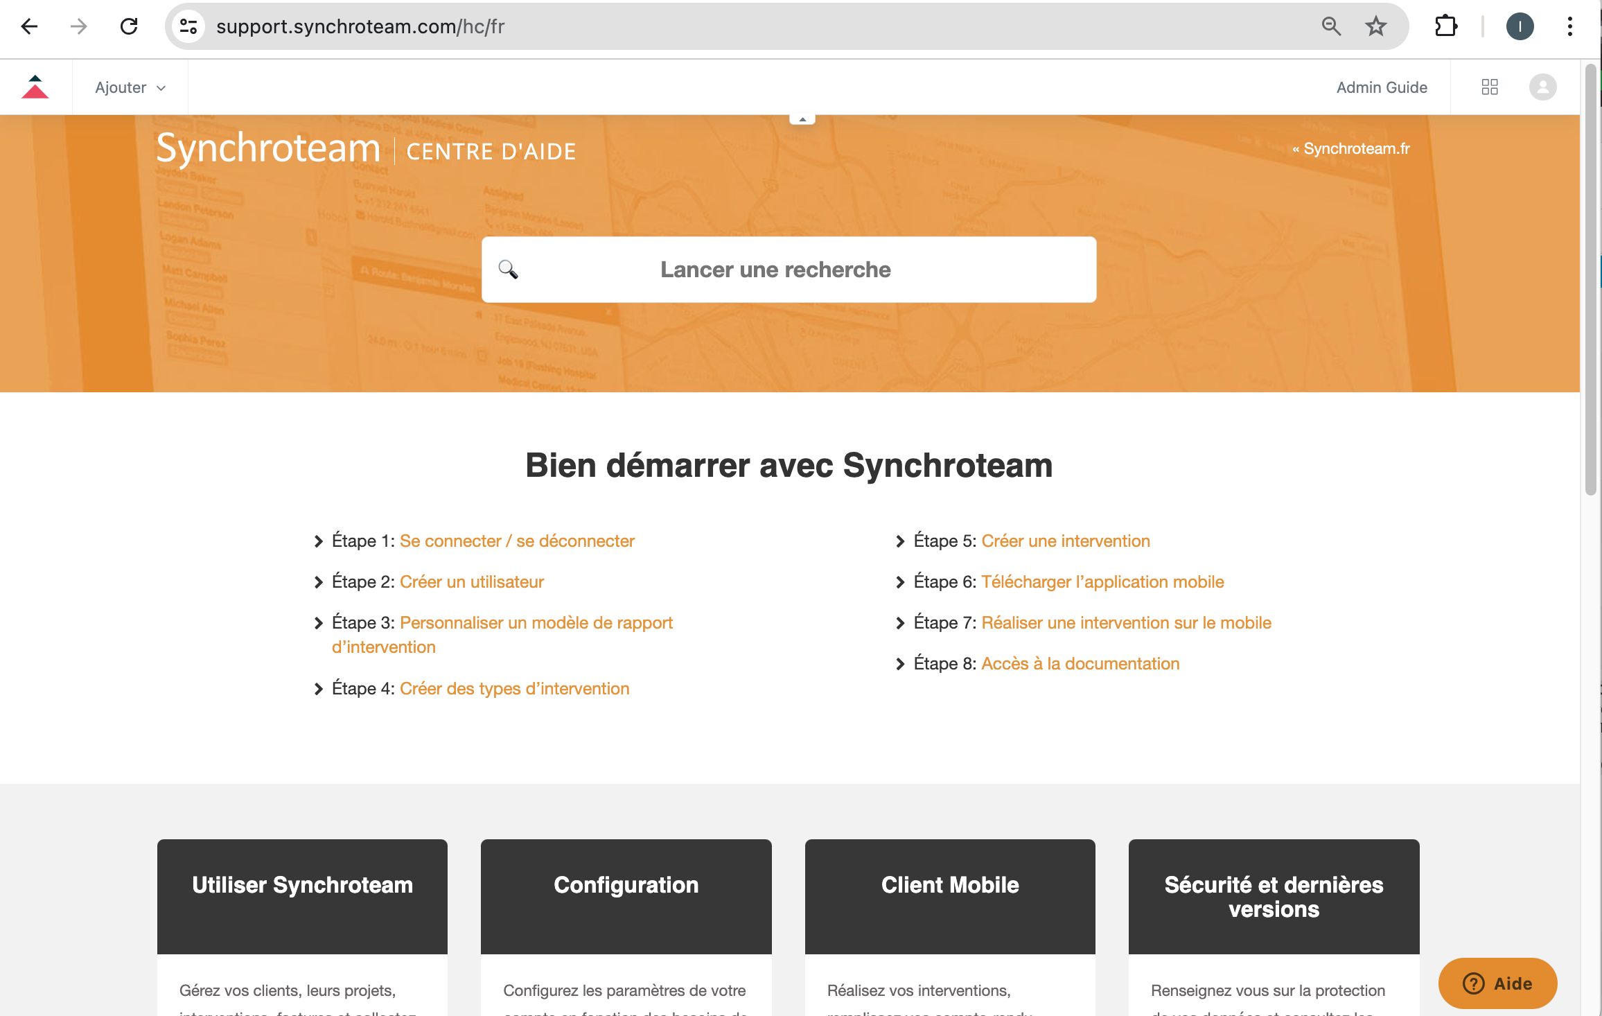Click the chevron beside Étape 1
This screenshot has height=1016, width=1602.
tap(319, 541)
